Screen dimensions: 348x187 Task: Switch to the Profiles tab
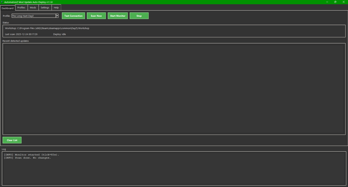coord(21,7)
